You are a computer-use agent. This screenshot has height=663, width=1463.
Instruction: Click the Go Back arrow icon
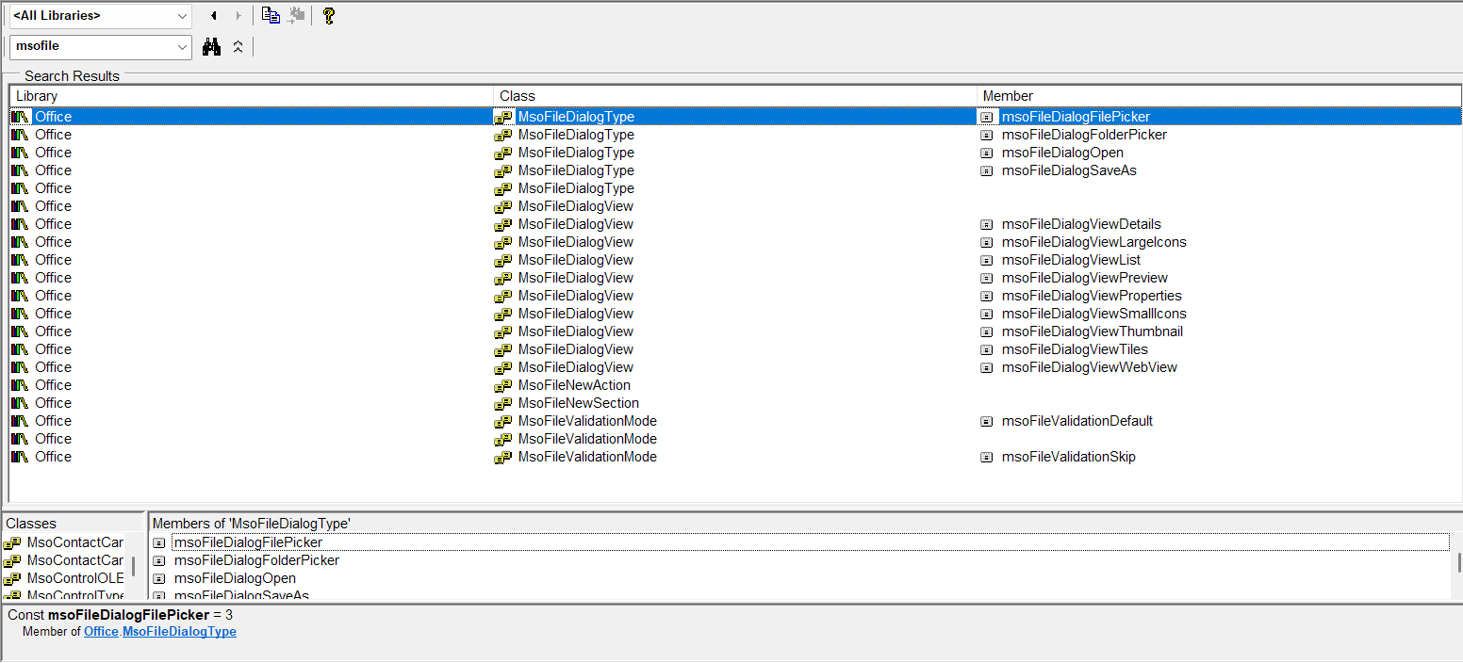pyautogui.click(x=214, y=16)
